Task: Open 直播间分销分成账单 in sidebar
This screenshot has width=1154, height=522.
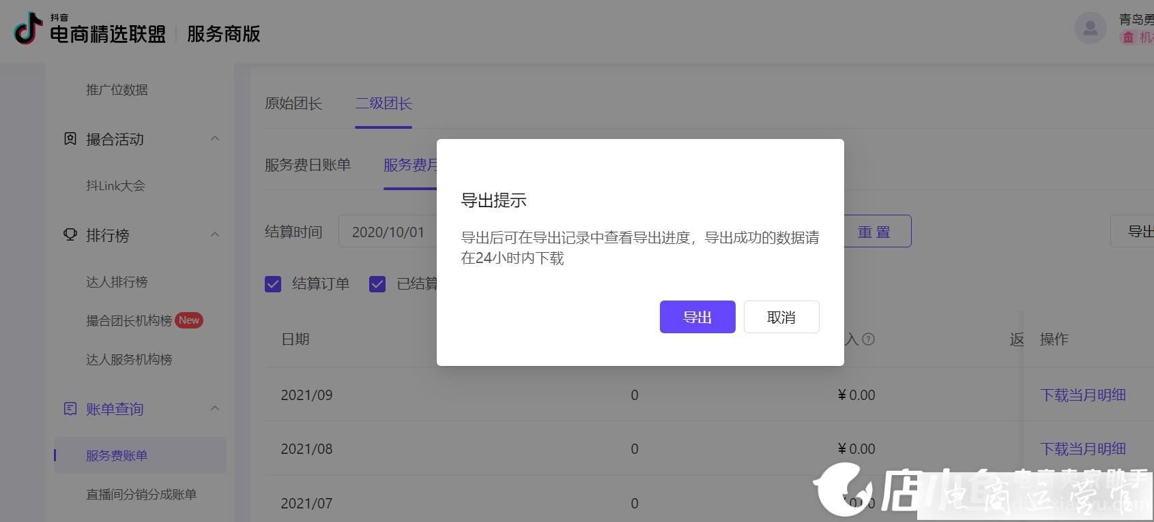Action: pos(141,495)
